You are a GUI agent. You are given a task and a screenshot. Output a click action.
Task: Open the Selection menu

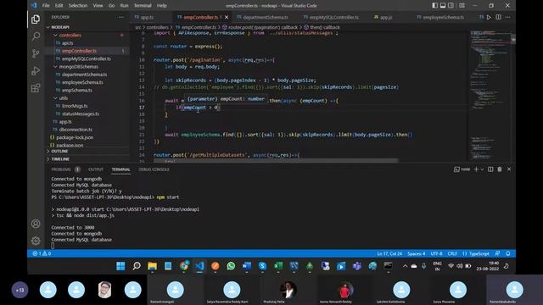(x=78, y=6)
